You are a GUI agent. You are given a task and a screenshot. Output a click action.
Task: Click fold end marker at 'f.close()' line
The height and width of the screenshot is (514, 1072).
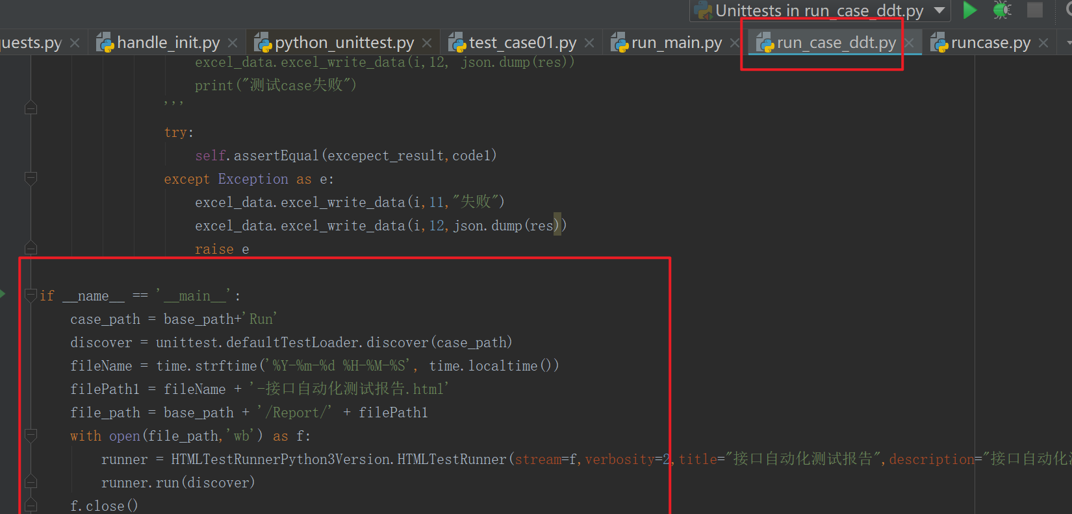31,505
